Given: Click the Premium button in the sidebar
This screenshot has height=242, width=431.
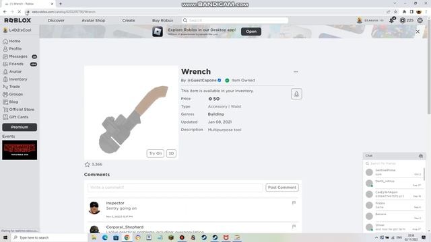Looking at the screenshot, I should [x=20, y=127].
